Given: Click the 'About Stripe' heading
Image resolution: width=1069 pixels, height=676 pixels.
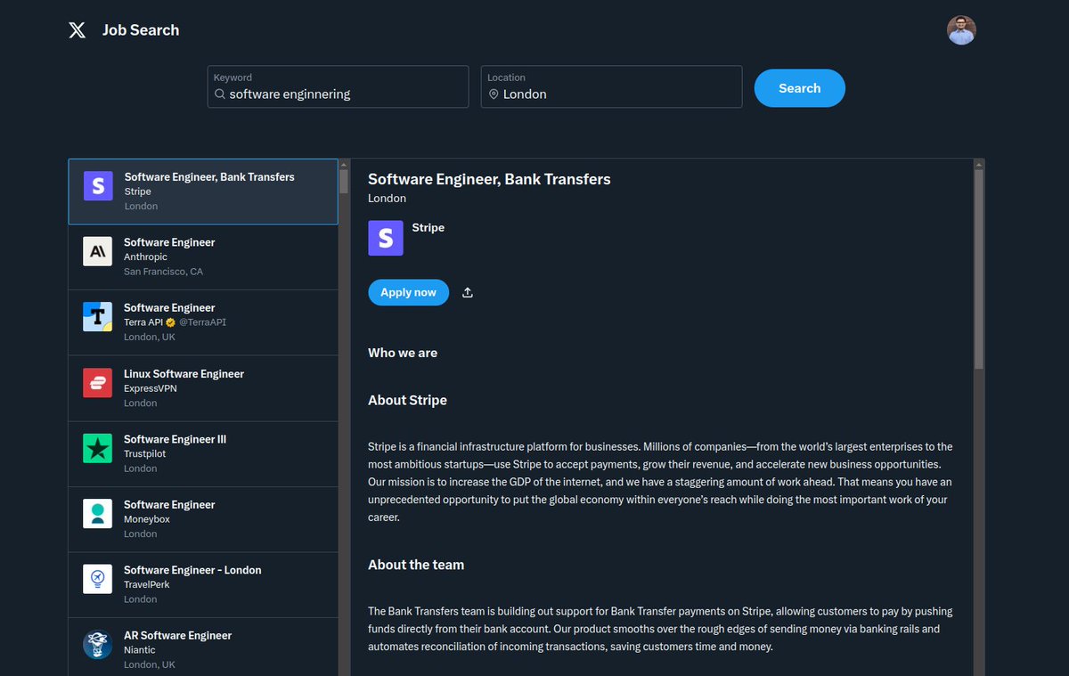Looking at the screenshot, I should (407, 400).
